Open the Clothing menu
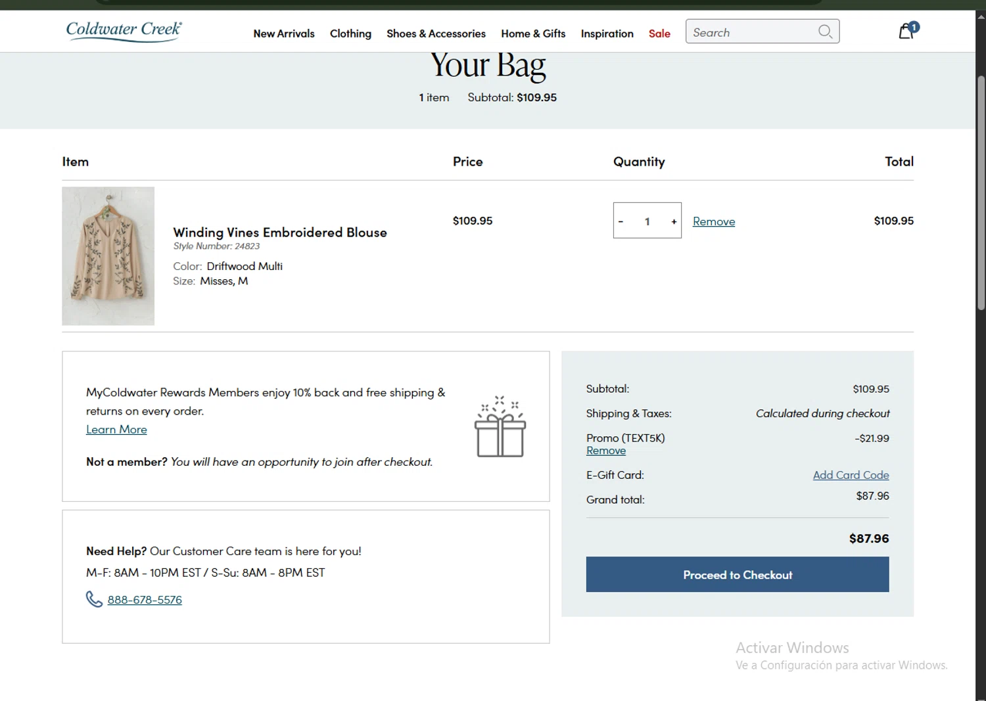 [x=350, y=34]
